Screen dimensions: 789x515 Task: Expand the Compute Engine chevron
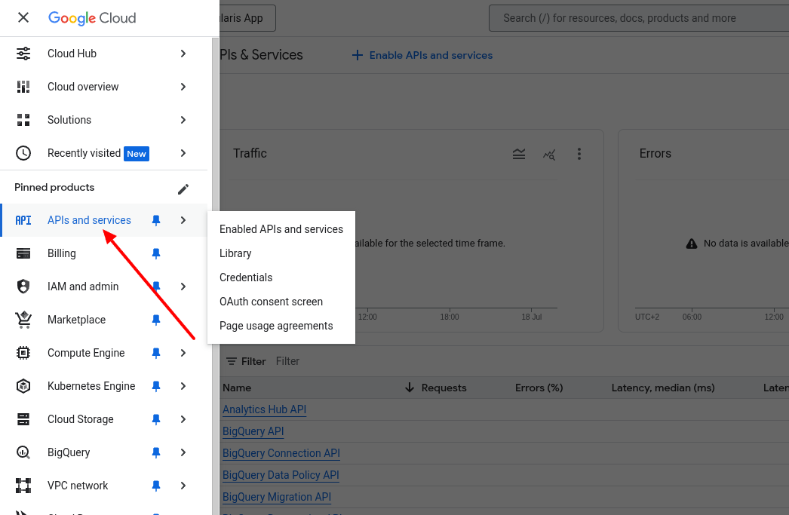(x=183, y=353)
